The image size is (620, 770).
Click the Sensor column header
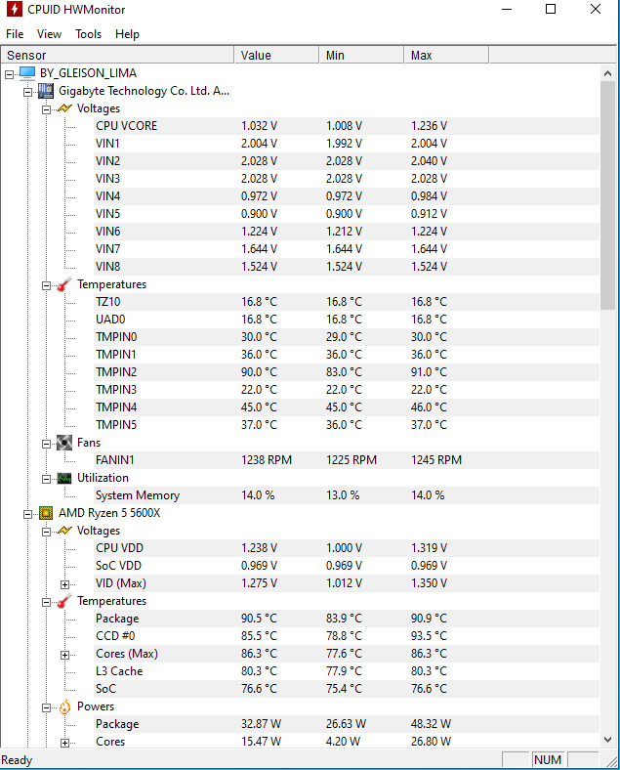pos(118,55)
